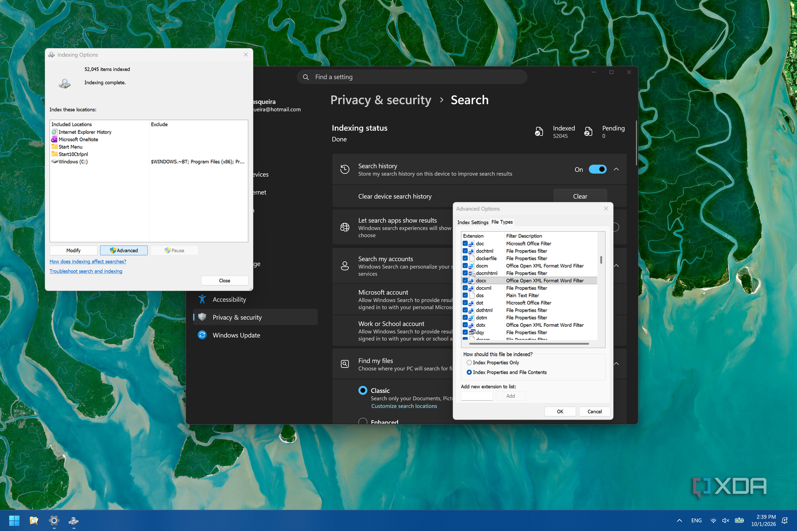Choose the Classic search radio option
797x531 pixels.
tap(363, 391)
